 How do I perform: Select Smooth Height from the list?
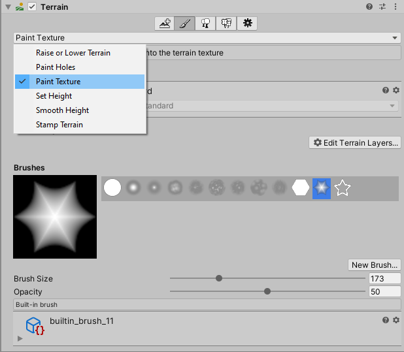coord(62,110)
